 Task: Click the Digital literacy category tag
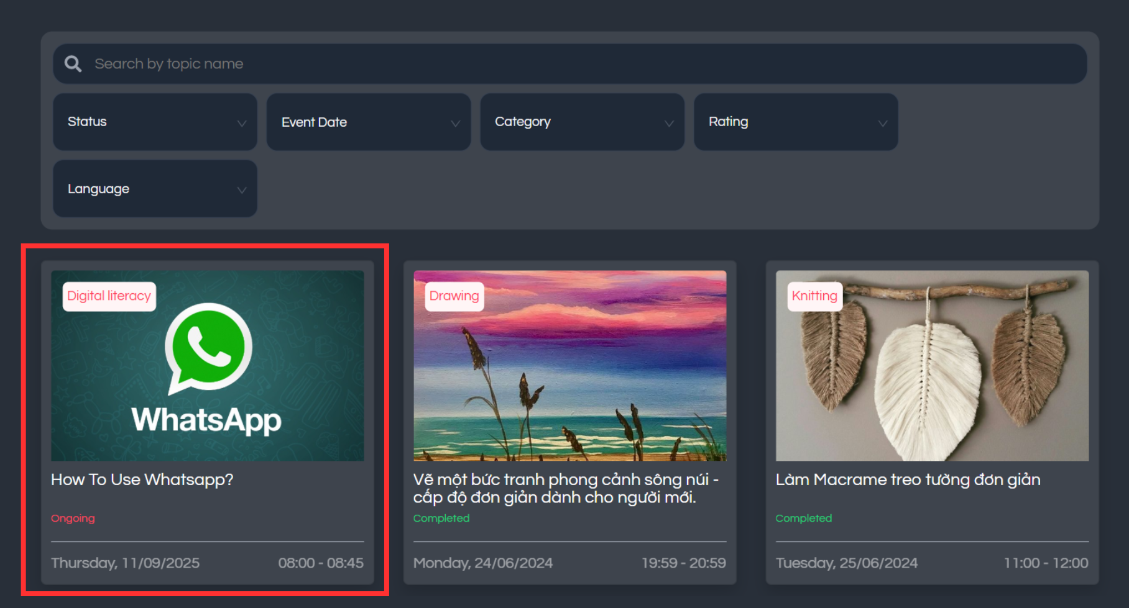[109, 296]
